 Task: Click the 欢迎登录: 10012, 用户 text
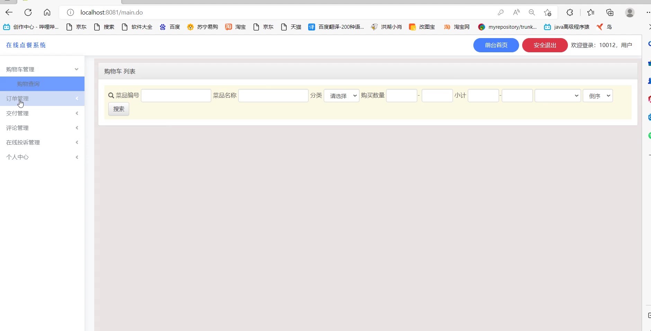click(x=601, y=45)
